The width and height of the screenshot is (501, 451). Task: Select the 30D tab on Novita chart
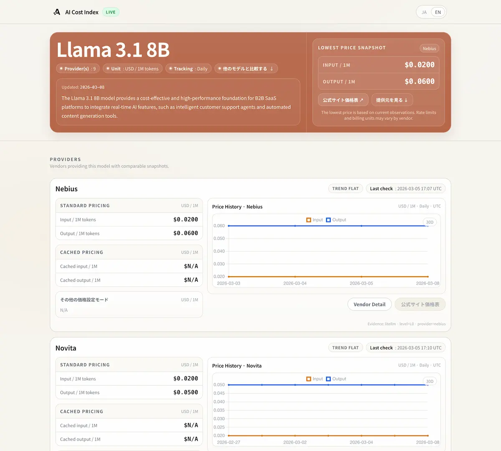tap(430, 381)
